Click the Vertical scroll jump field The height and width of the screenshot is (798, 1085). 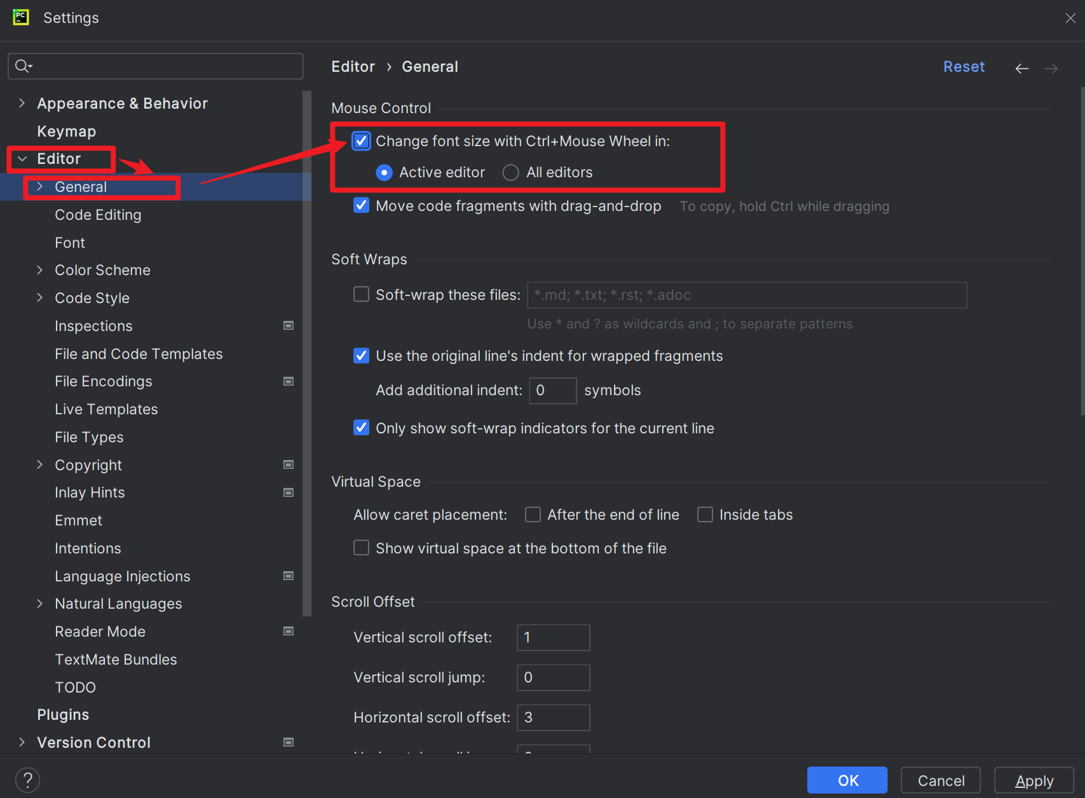[x=554, y=677]
